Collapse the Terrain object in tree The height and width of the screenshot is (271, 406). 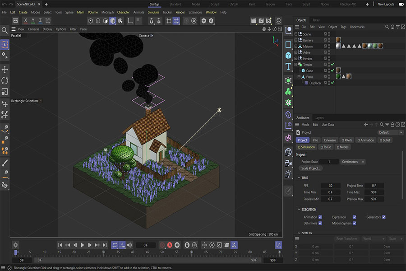pyautogui.click(x=295, y=65)
